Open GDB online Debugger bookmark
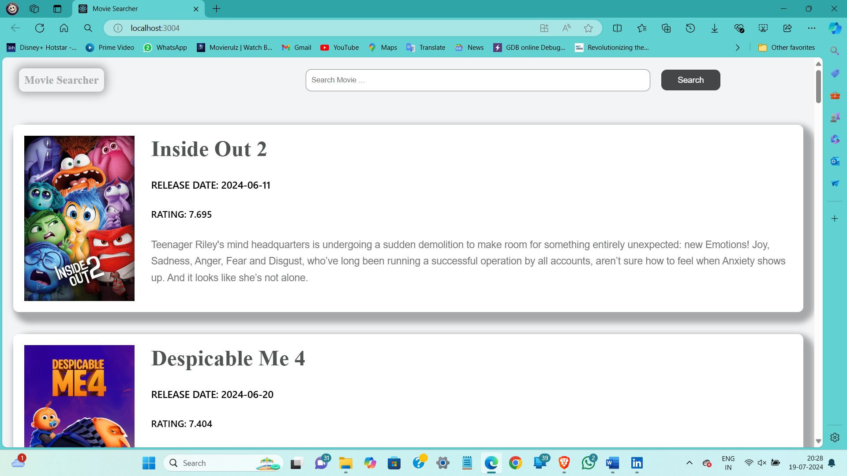The image size is (847, 476). [x=529, y=48]
